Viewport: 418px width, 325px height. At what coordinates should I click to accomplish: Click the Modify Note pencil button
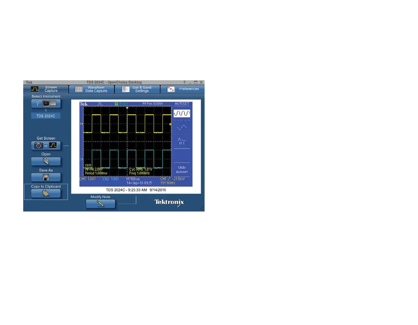pos(100,204)
